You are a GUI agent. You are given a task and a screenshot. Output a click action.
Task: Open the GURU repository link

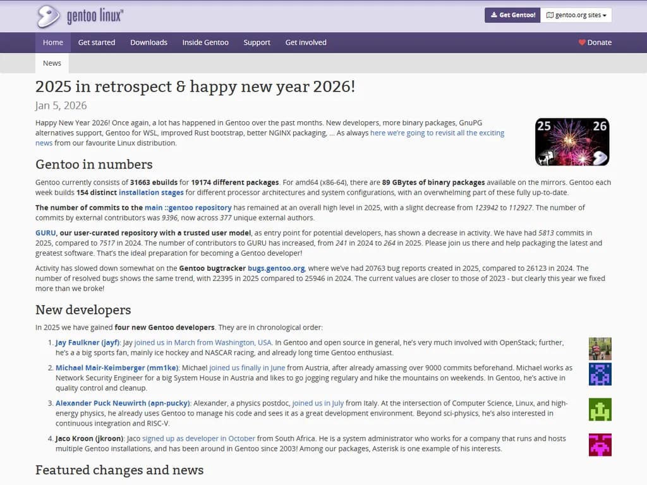pos(44,232)
